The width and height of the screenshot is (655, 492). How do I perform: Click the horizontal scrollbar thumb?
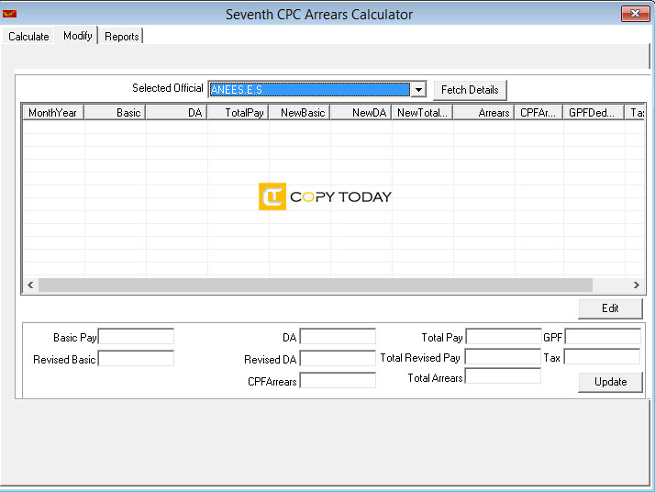tap(316, 285)
